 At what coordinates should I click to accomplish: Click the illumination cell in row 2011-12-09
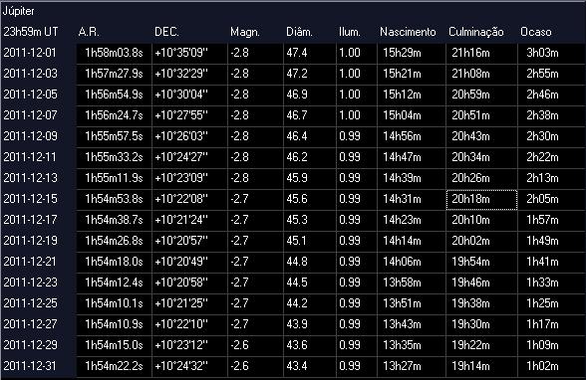click(357, 136)
